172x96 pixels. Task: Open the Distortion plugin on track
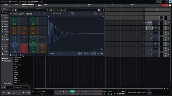tap(149, 23)
